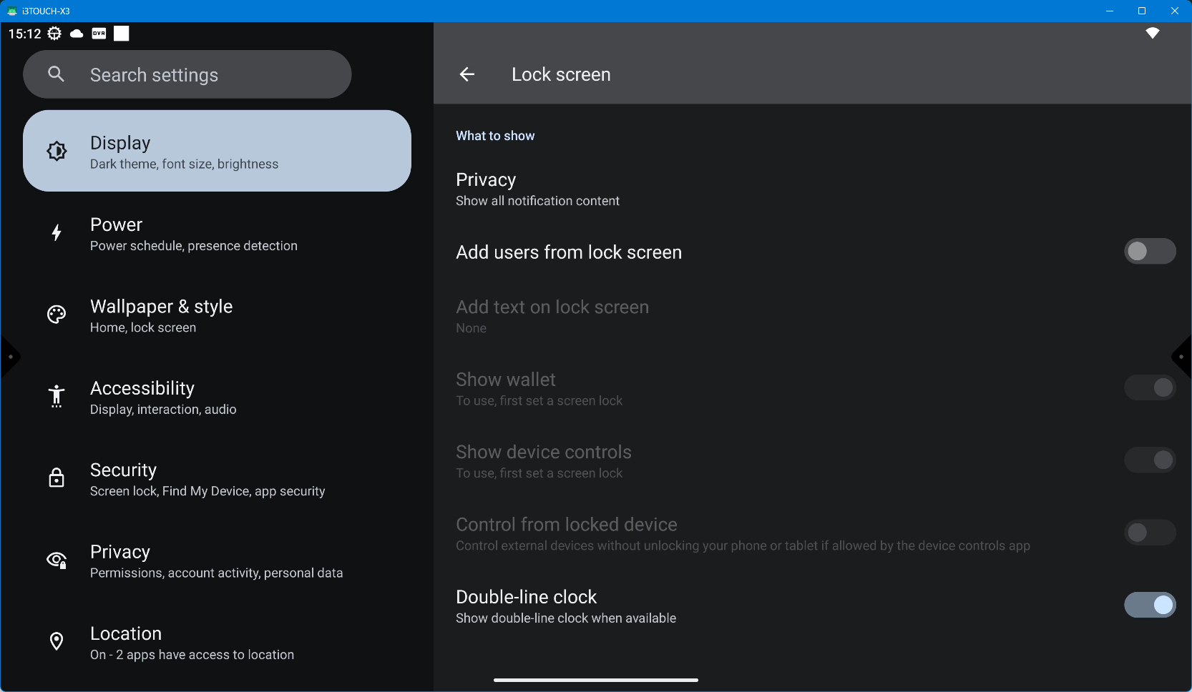Select Power schedule settings entry
Image resolution: width=1192 pixels, height=692 pixels.
pos(193,234)
